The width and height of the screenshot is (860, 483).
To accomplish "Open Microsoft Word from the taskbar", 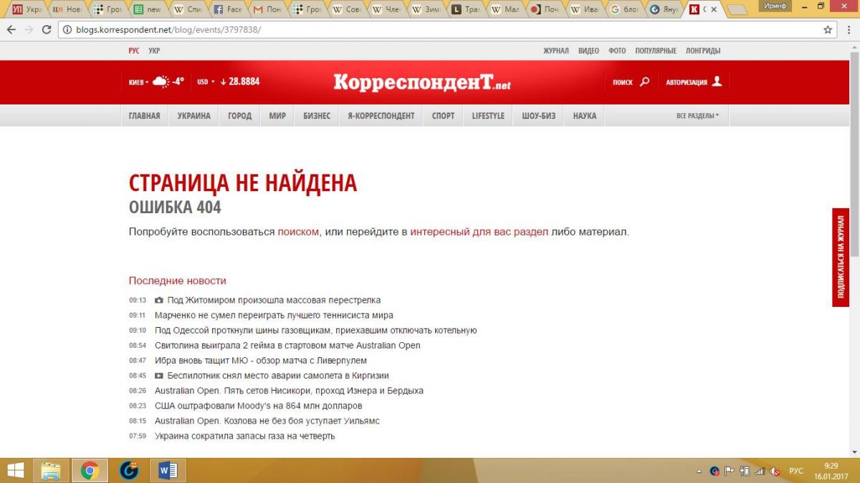I will pos(168,470).
